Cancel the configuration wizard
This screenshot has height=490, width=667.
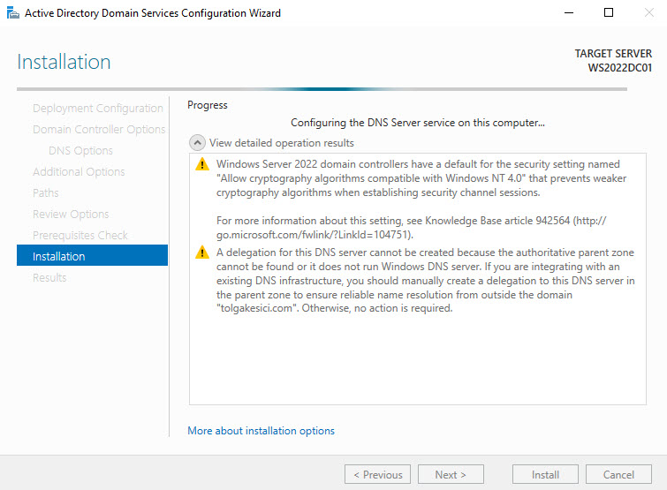pos(618,474)
